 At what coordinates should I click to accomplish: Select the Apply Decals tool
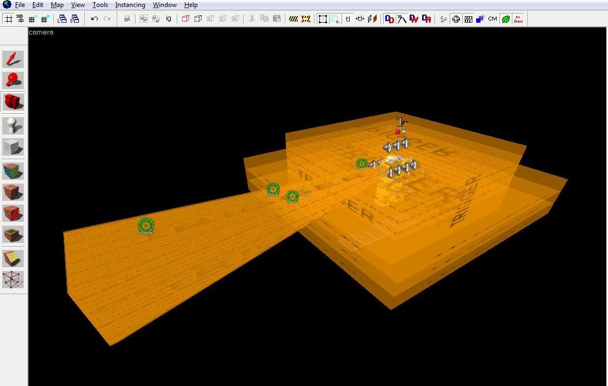point(13,213)
